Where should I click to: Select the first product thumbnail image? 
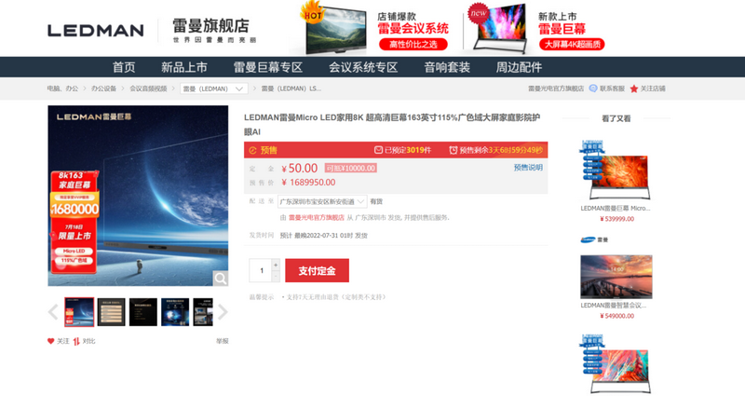79,312
